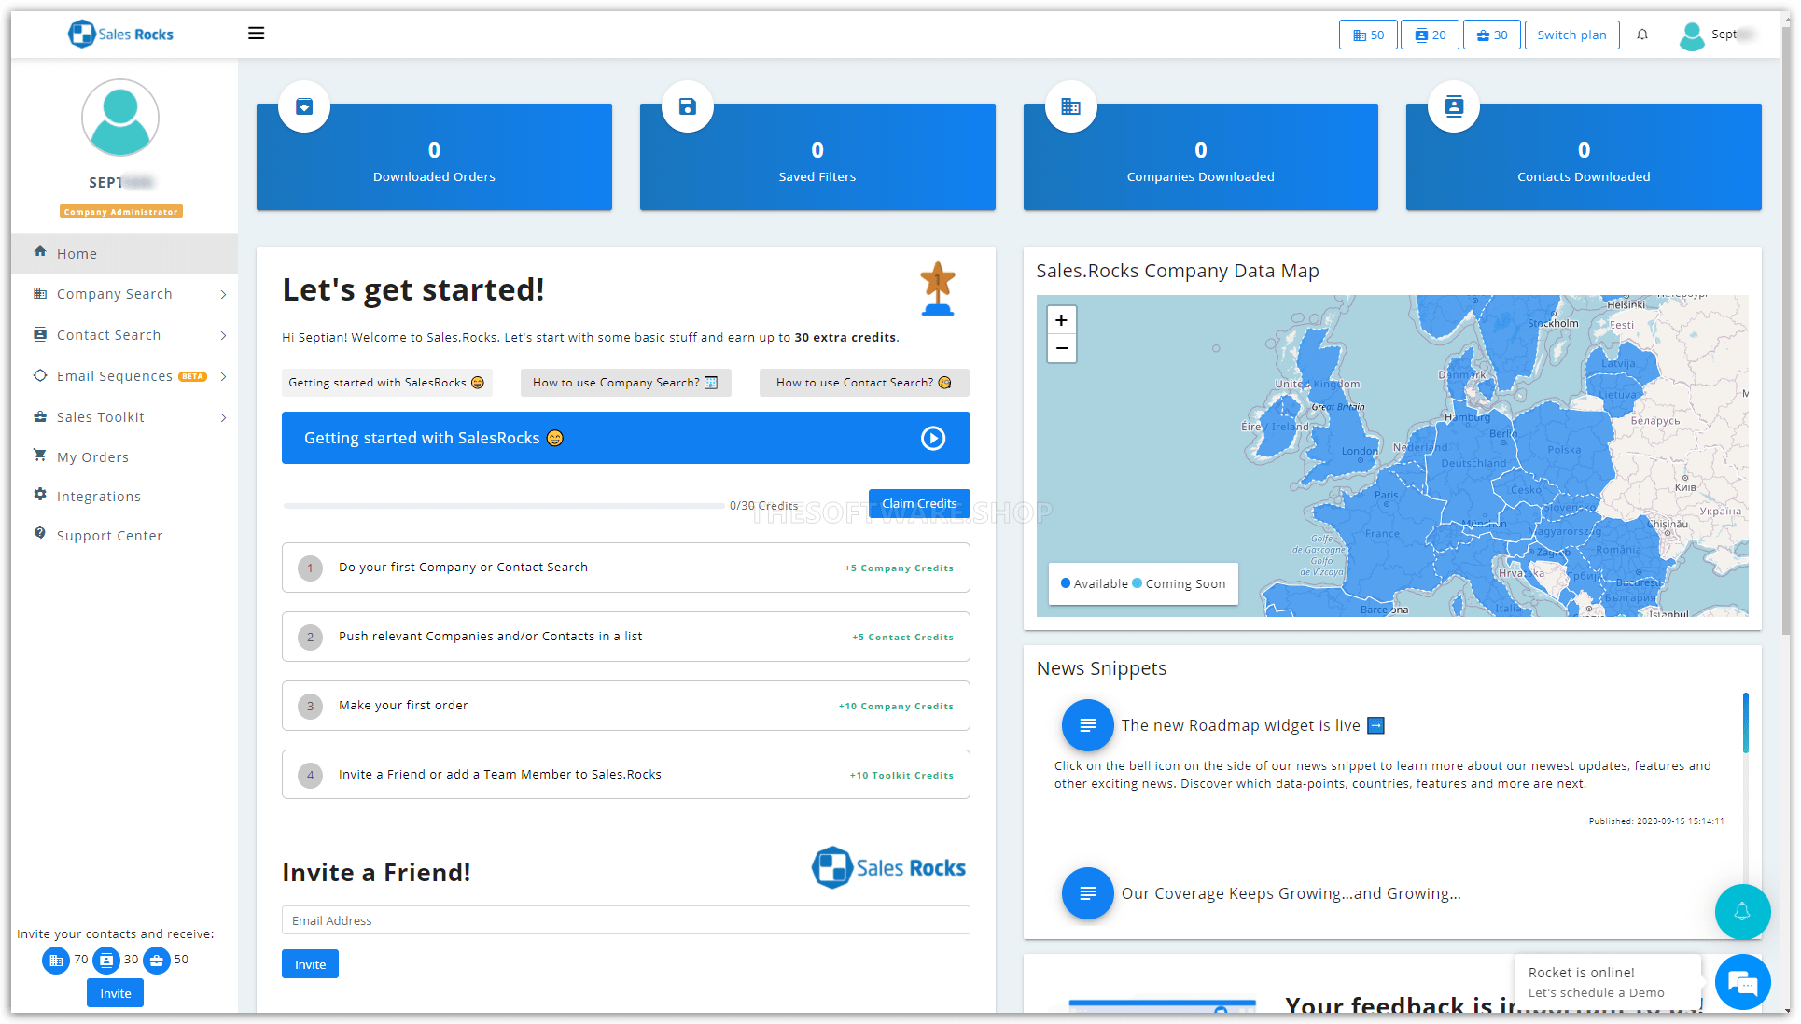Zoom out on the Company Data Map
The height and width of the screenshot is (1024, 1801).
click(x=1061, y=348)
